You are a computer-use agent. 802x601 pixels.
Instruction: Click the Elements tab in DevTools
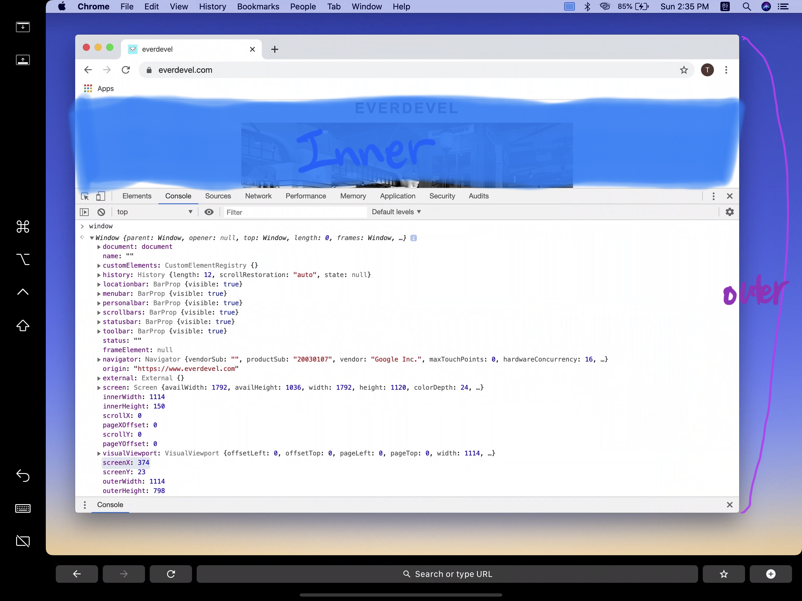pos(137,196)
